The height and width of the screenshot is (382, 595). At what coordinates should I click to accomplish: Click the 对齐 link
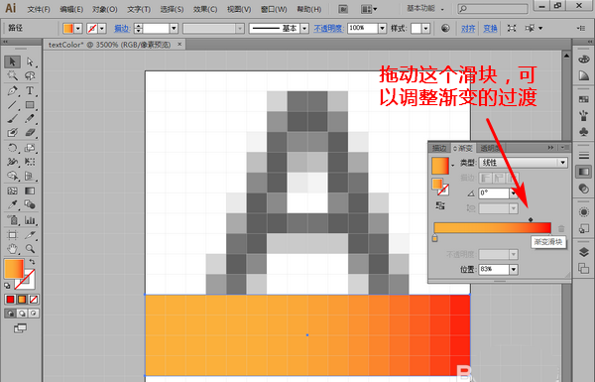pos(468,28)
